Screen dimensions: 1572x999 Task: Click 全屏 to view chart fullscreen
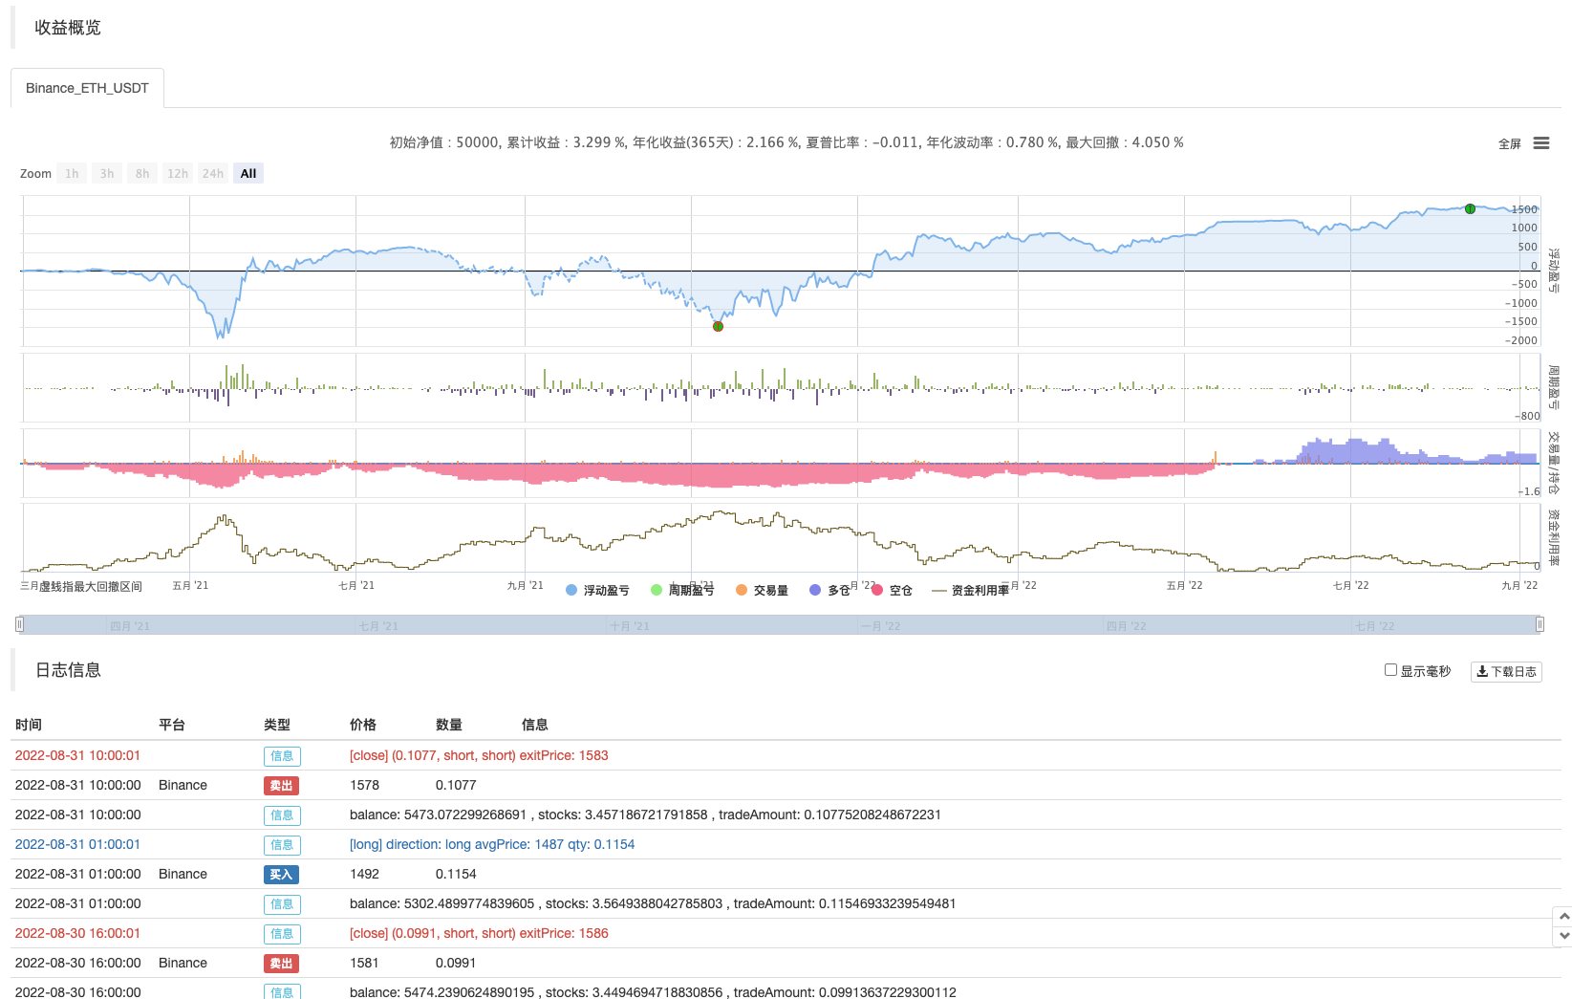coord(1510,143)
